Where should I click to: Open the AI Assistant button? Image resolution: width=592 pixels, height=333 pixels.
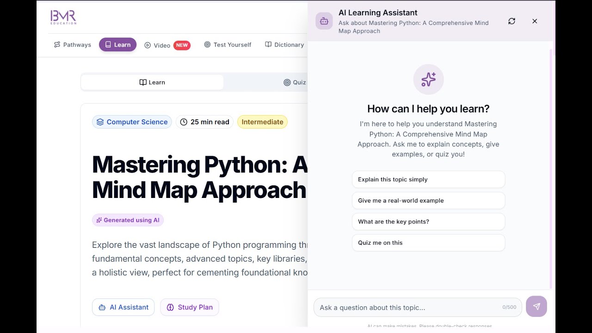(x=123, y=307)
